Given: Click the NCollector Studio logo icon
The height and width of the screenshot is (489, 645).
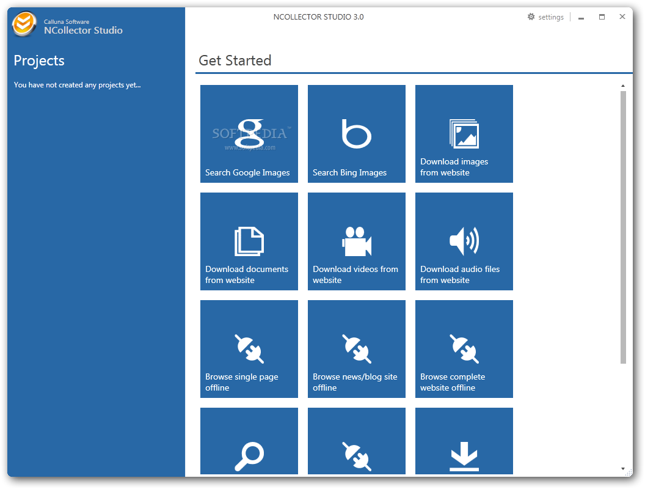Looking at the screenshot, I should (x=24, y=24).
